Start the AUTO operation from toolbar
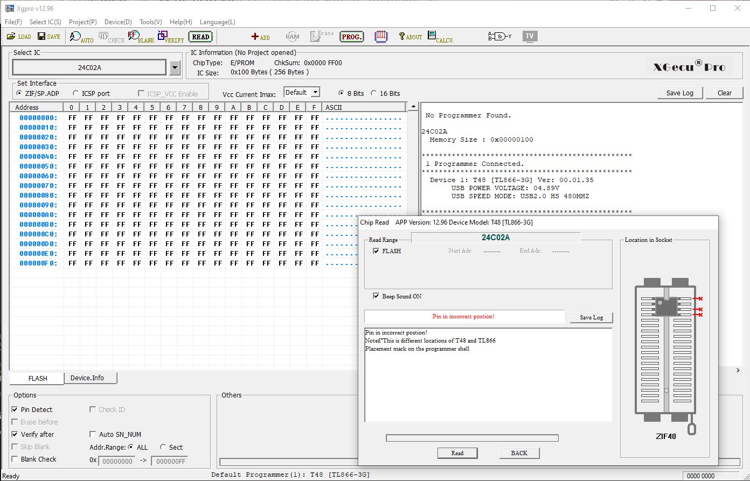This screenshot has width=750, height=481. click(x=81, y=37)
